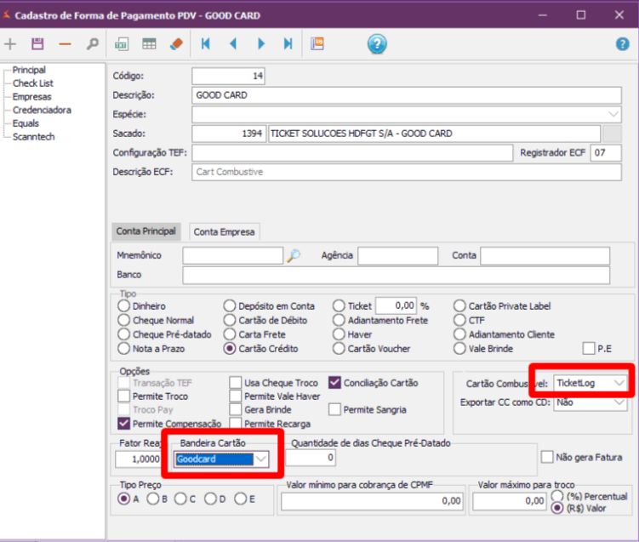Select (R$) Valor for troco
The height and width of the screenshot is (542, 639).
click(557, 508)
